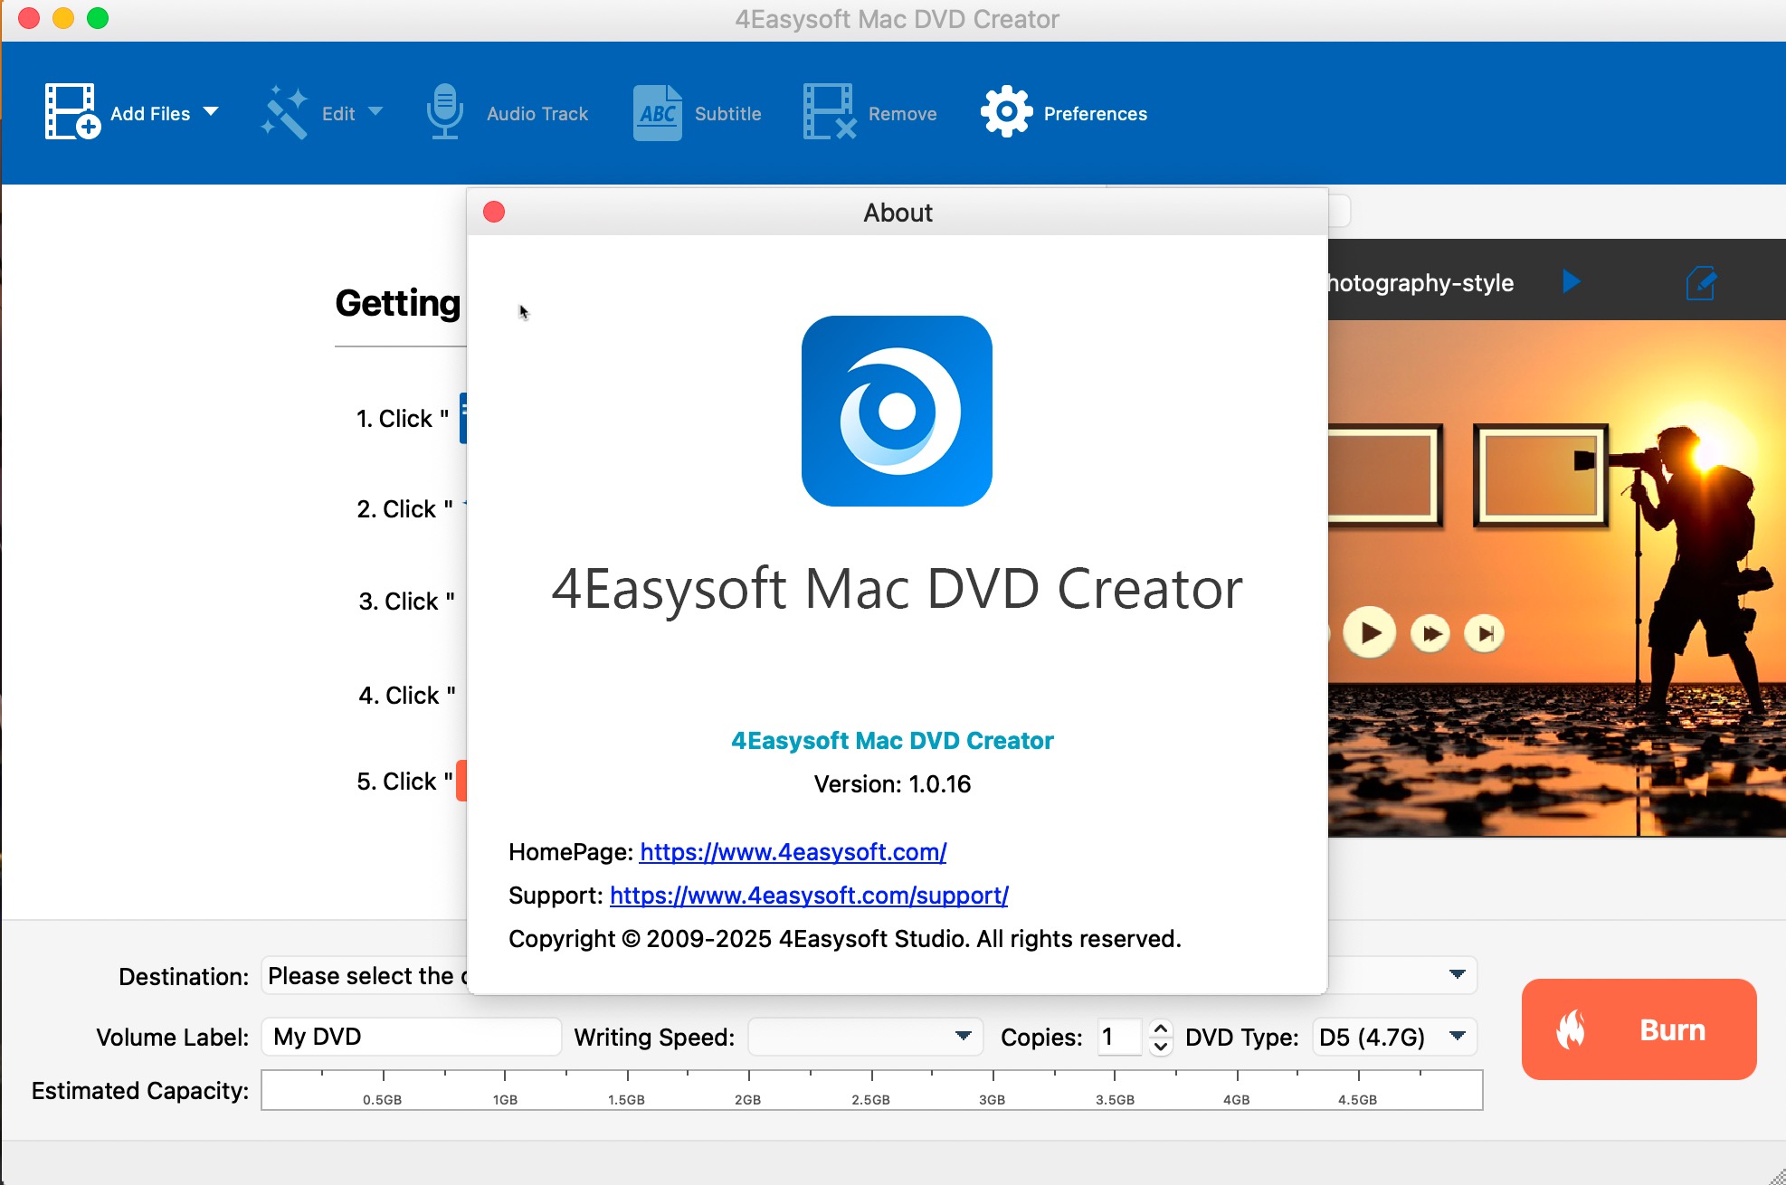Click the Burn button
Image resolution: width=1786 pixels, height=1185 pixels.
click(x=1639, y=1029)
